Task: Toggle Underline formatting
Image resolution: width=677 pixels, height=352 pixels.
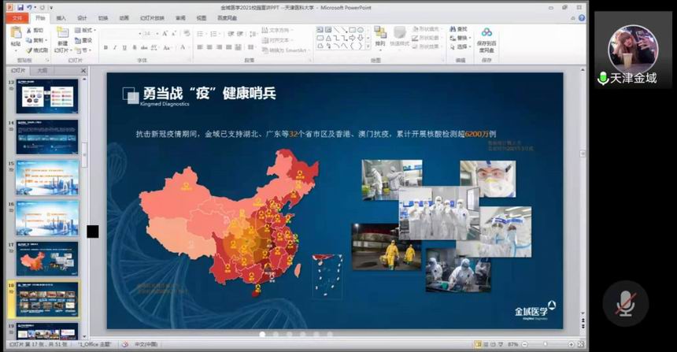Action: point(125,47)
